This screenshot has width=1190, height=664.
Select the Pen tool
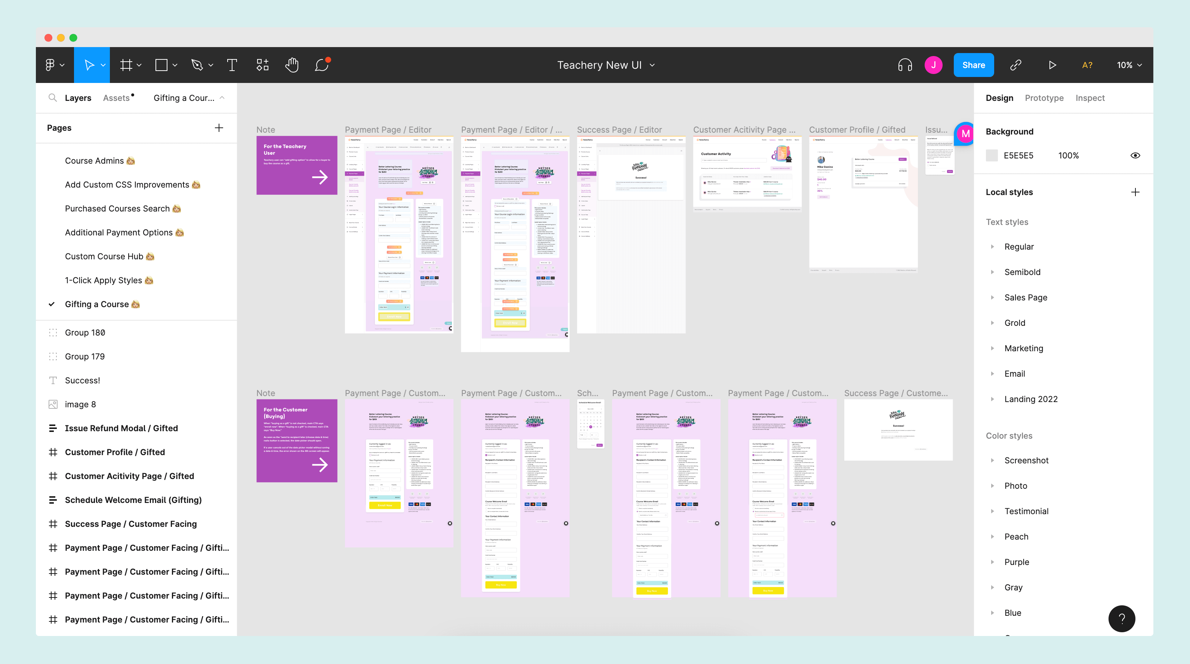pyautogui.click(x=197, y=65)
